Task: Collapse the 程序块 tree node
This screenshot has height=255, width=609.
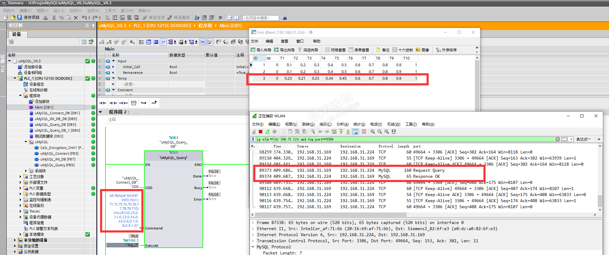Action: [x=20, y=96]
